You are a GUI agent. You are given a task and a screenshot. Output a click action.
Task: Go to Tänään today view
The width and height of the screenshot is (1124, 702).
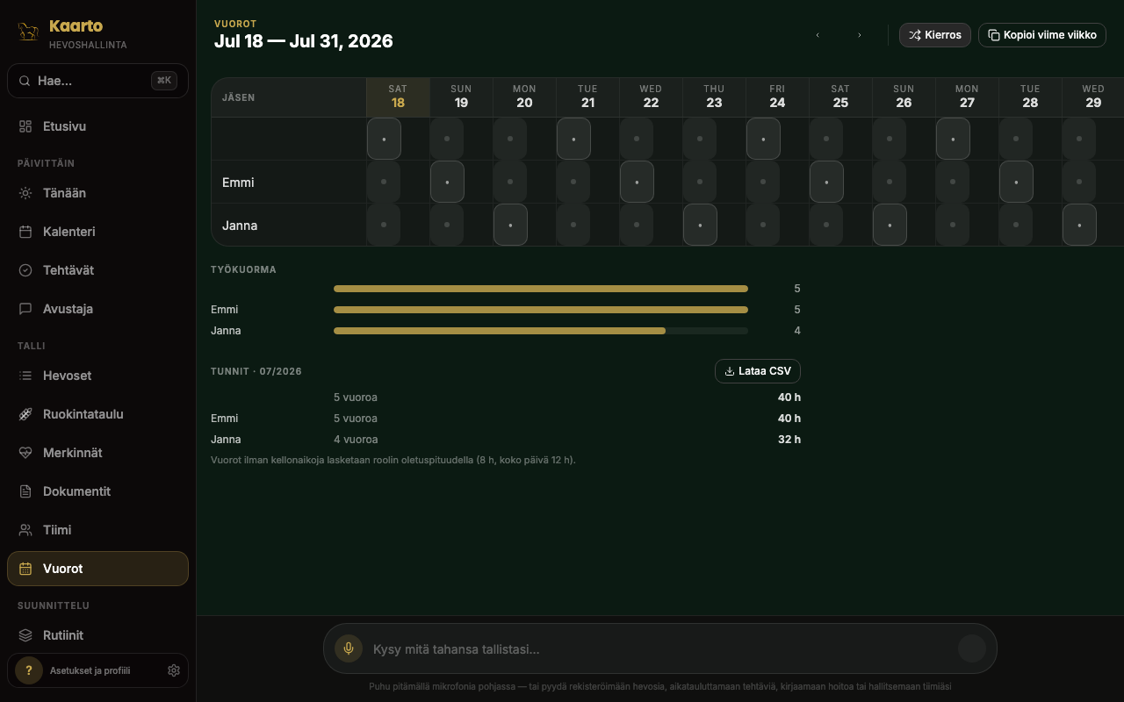click(97, 193)
